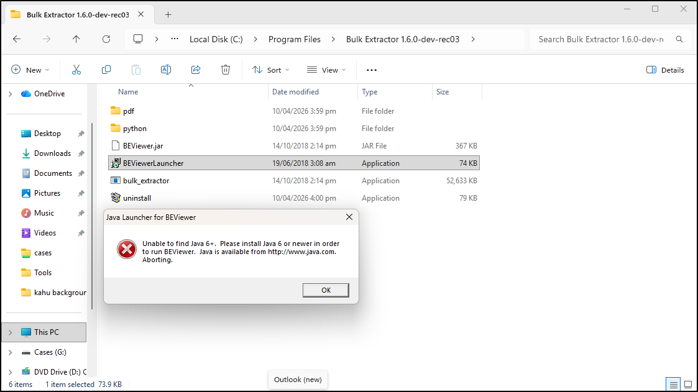
Task: Refresh the folder view
Action: click(106, 39)
